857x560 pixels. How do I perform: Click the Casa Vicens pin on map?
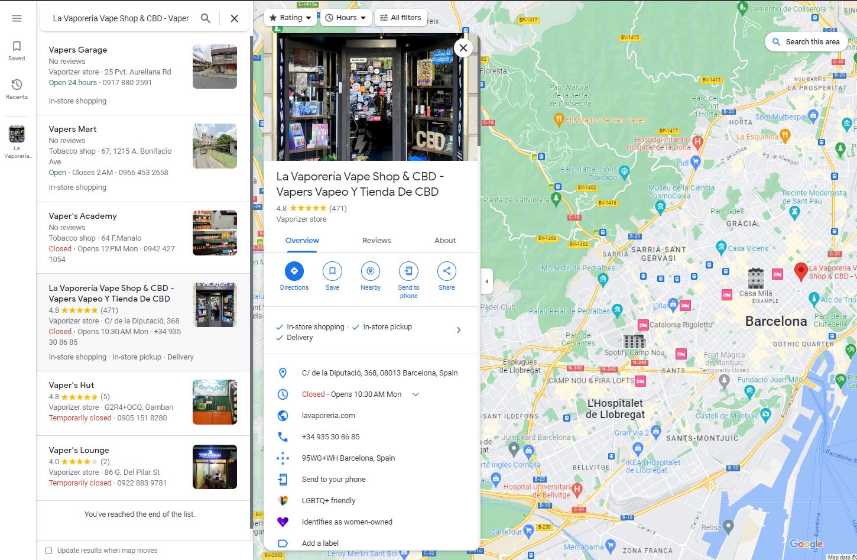pyautogui.click(x=720, y=248)
